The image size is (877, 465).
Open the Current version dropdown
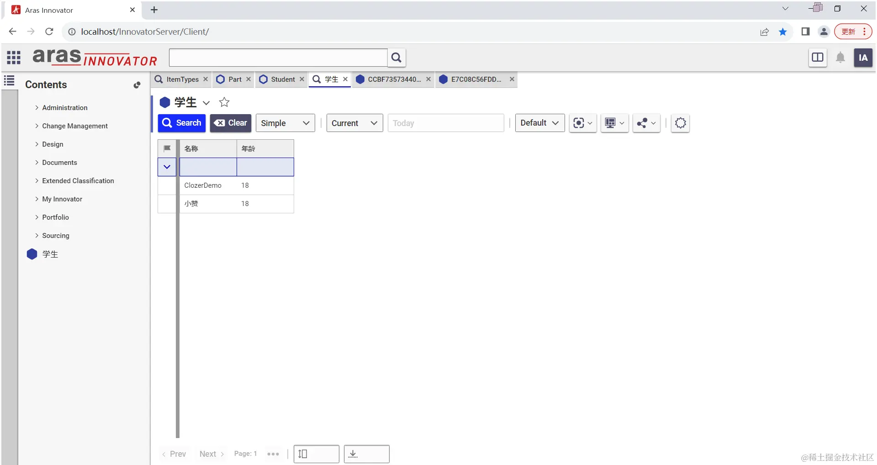click(355, 123)
